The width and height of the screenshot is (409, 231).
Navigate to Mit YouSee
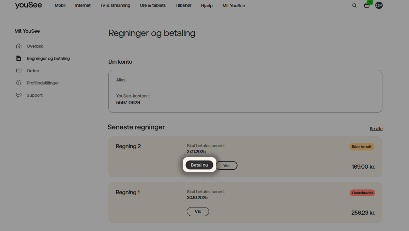(233, 5)
